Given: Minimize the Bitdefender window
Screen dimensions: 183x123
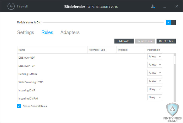Looking at the screenshot, I should click(x=165, y=7).
